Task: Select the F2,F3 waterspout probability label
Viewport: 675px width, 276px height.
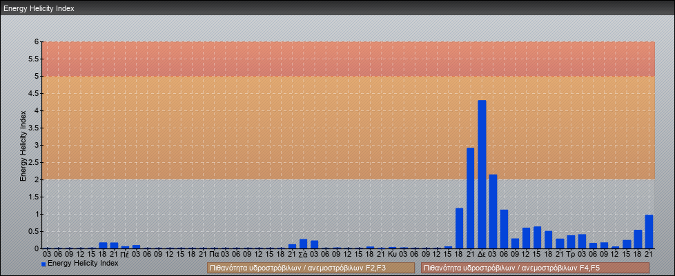Action: (x=311, y=268)
